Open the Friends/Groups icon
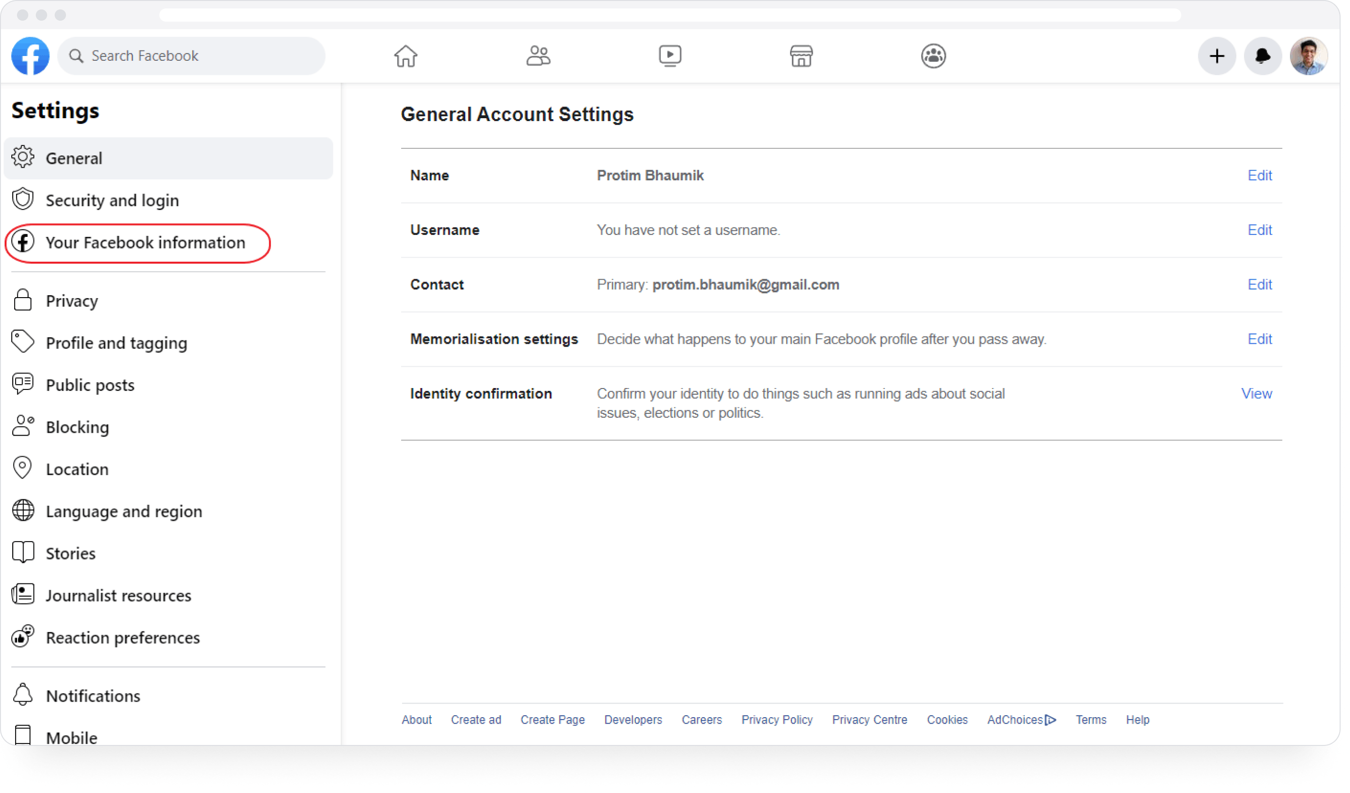 pyautogui.click(x=537, y=56)
